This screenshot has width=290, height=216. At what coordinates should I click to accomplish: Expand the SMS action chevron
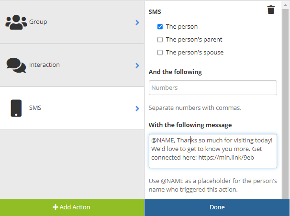pyautogui.click(x=137, y=108)
